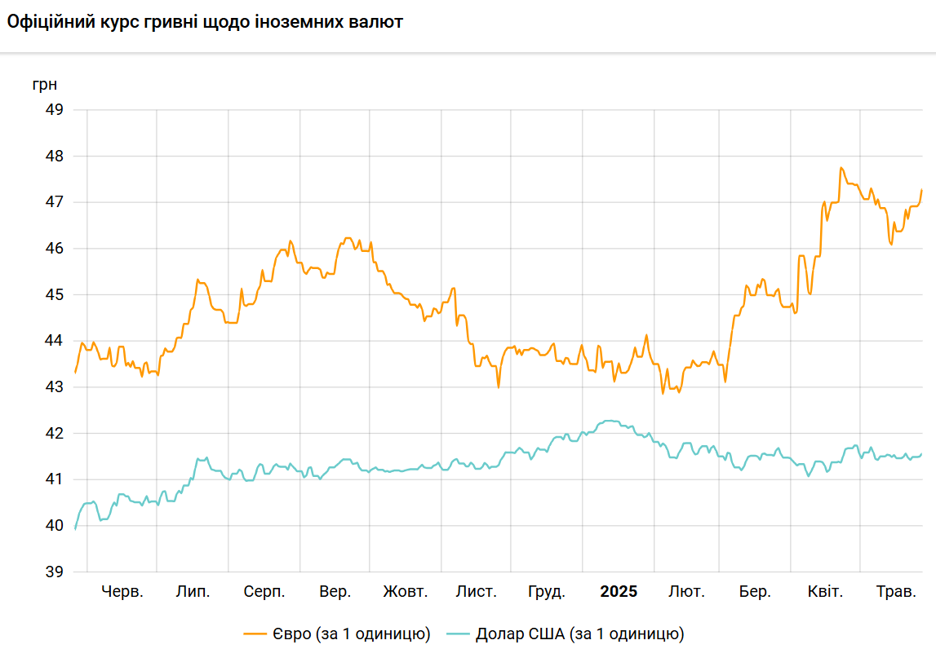
Task: Select the Черв. month label
Action: pos(122,592)
